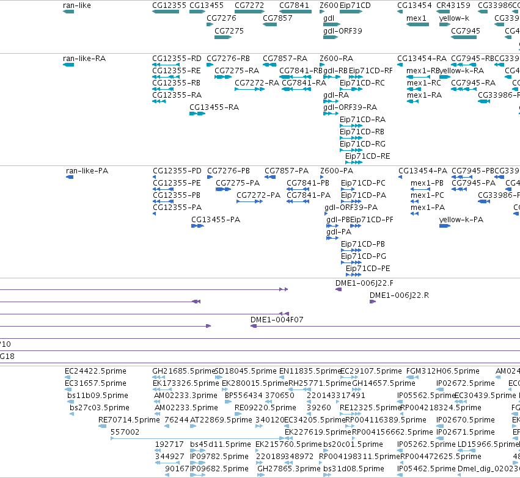This screenshot has width=520, height=478.
Task: Pick transcript CG7272-RA
Action: click(x=249, y=89)
